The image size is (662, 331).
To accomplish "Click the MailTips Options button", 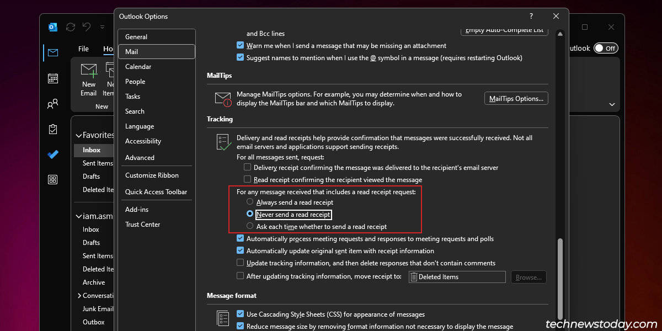I will [x=516, y=99].
